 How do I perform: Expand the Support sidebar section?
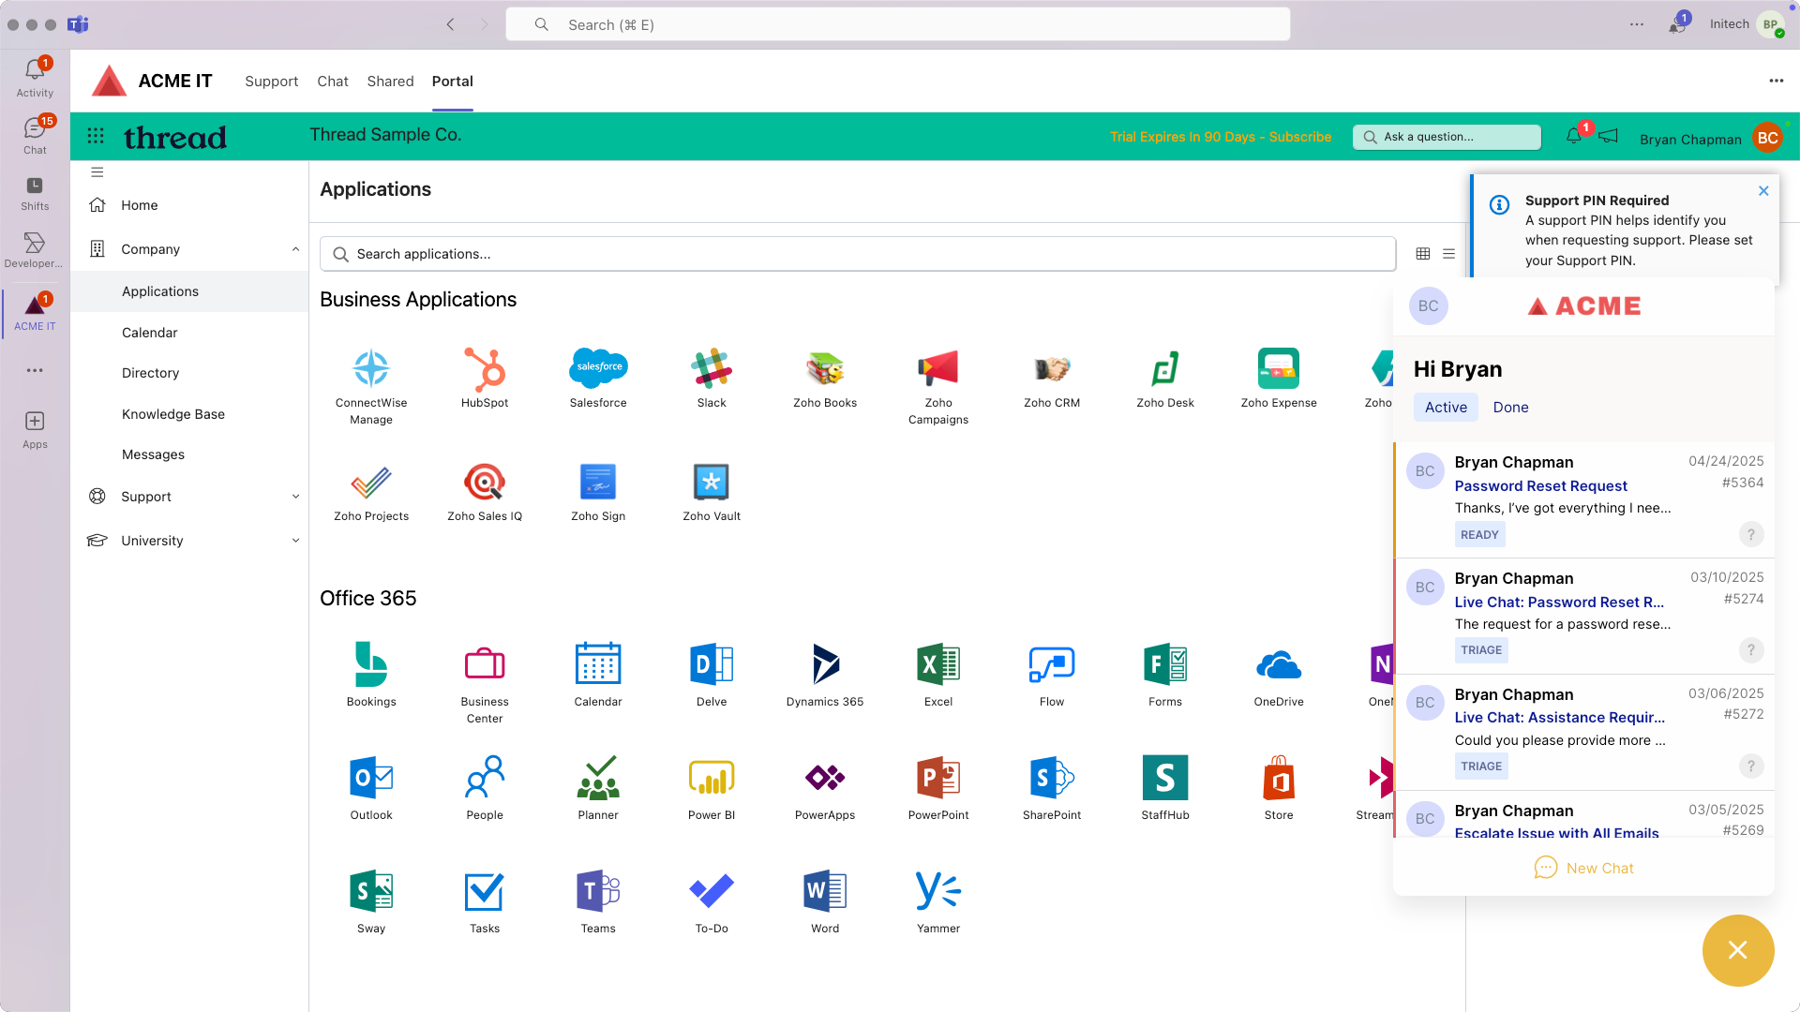tap(295, 497)
